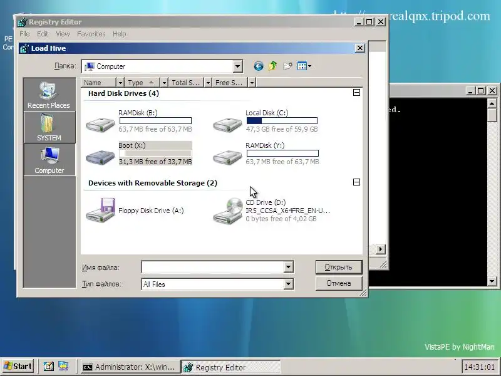This screenshot has height=376, width=501.
Task: Click the Registry Editor horizontal scroll right arrow
Action: (x=380, y=249)
